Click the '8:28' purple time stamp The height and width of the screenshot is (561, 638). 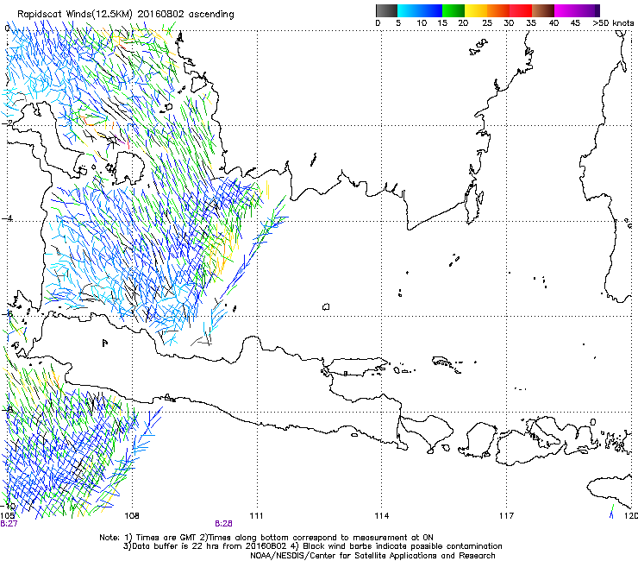click(223, 524)
